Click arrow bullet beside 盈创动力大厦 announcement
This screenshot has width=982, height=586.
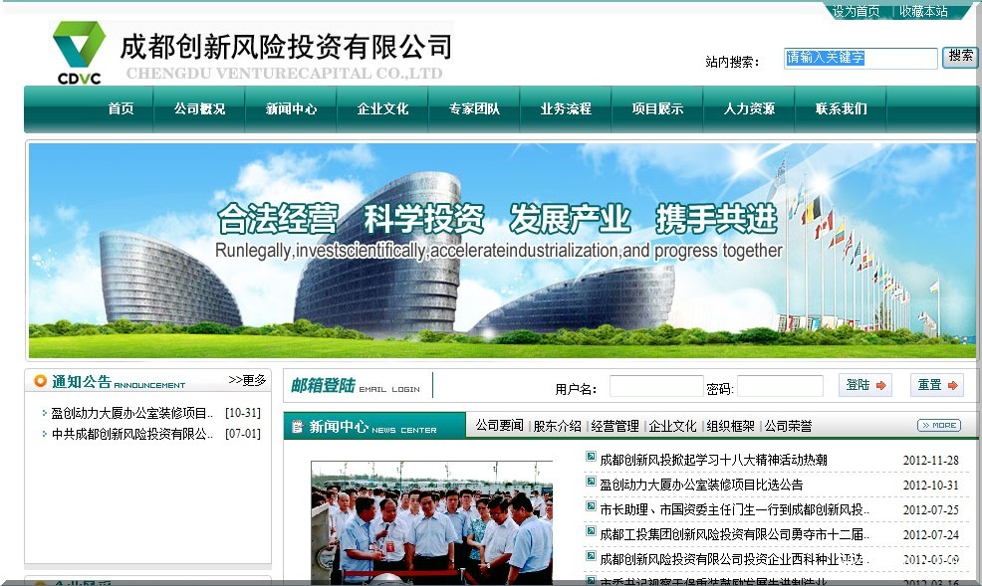pyautogui.click(x=45, y=413)
